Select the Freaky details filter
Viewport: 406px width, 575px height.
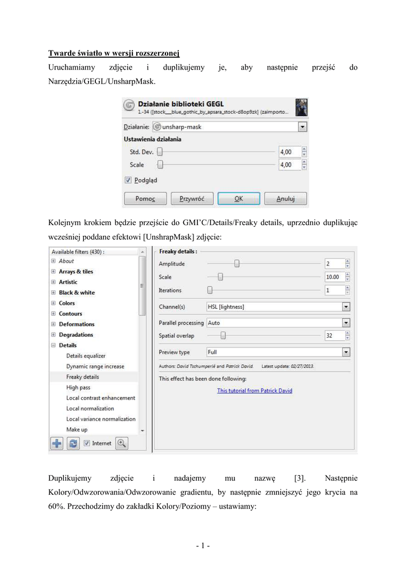pos(82,377)
